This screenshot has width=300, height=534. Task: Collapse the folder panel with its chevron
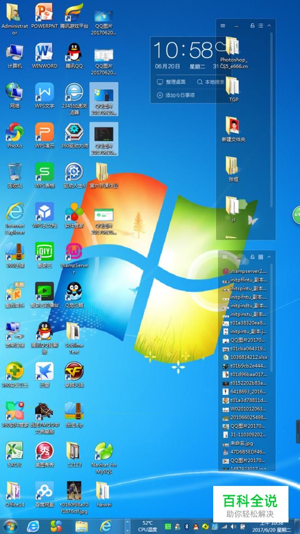269,25
